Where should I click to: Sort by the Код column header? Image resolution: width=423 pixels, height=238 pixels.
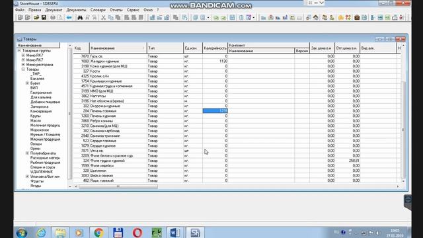point(81,48)
